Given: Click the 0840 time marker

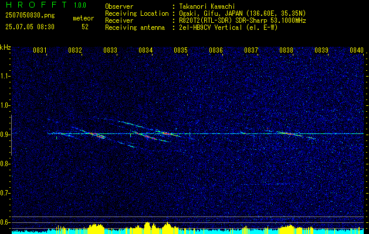Looking at the screenshot, I should pyautogui.click(x=357, y=50).
